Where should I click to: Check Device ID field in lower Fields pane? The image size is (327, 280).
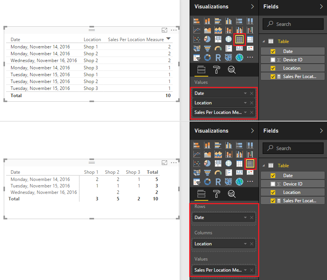[273, 184]
